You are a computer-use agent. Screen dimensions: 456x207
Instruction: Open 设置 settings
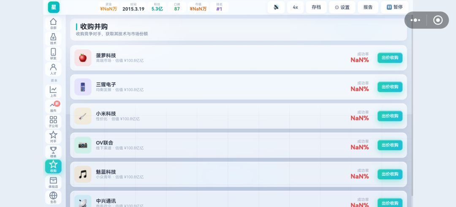click(342, 7)
